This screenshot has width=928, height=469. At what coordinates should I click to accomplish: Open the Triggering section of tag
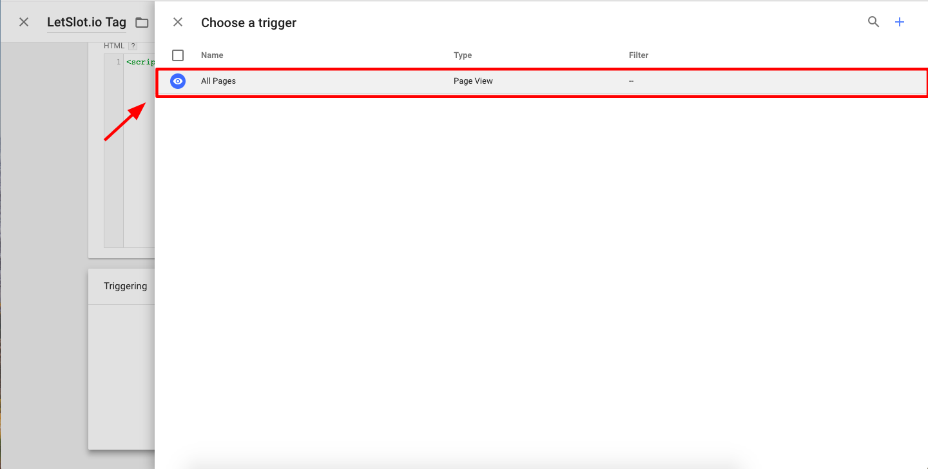pyautogui.click(x=126, y=286)
